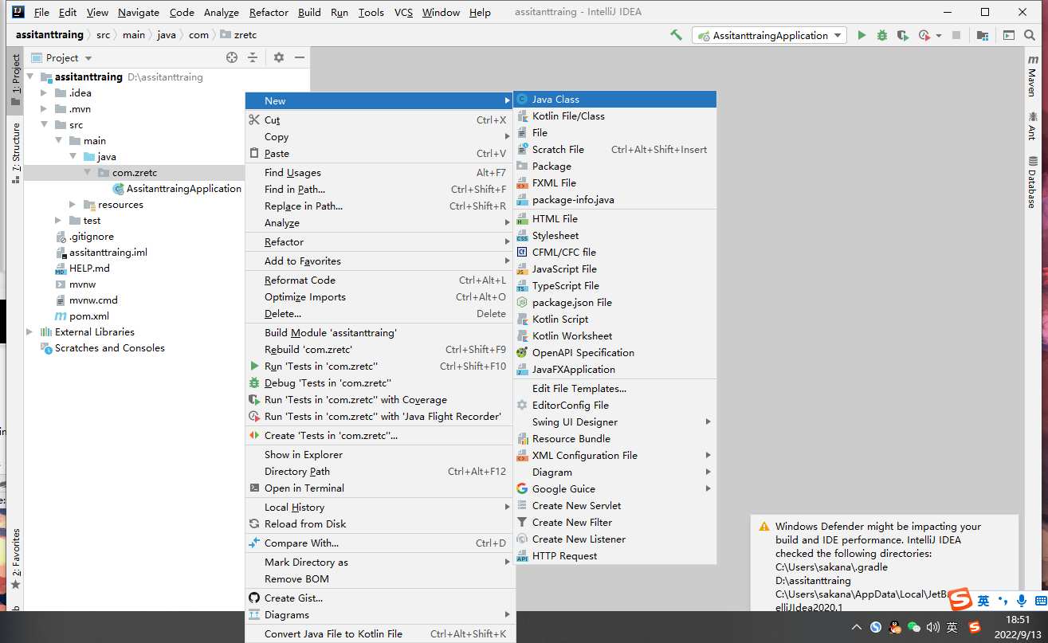Select Show in Explorer
Screen dimensions: 1048x643
point(379,455)
